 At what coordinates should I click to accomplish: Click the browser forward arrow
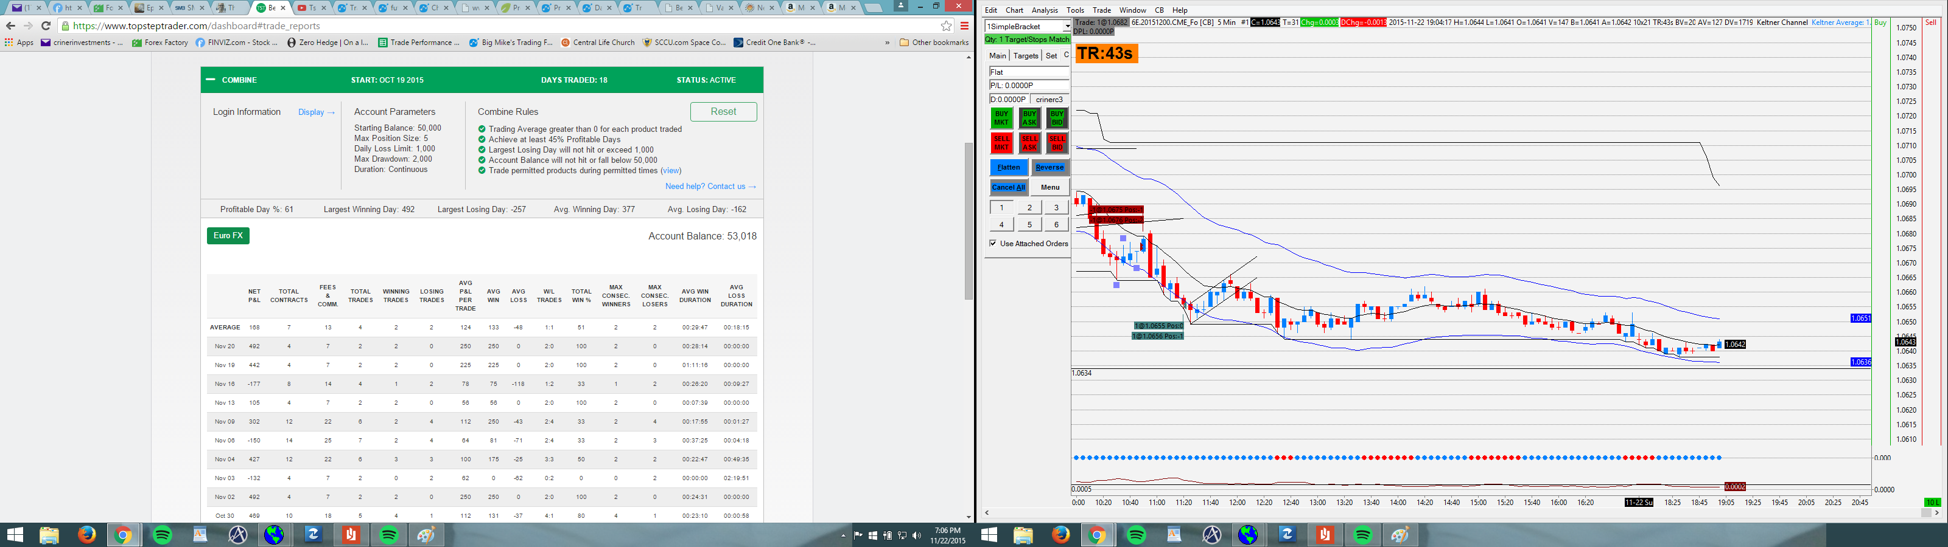(x=28, y=26)
